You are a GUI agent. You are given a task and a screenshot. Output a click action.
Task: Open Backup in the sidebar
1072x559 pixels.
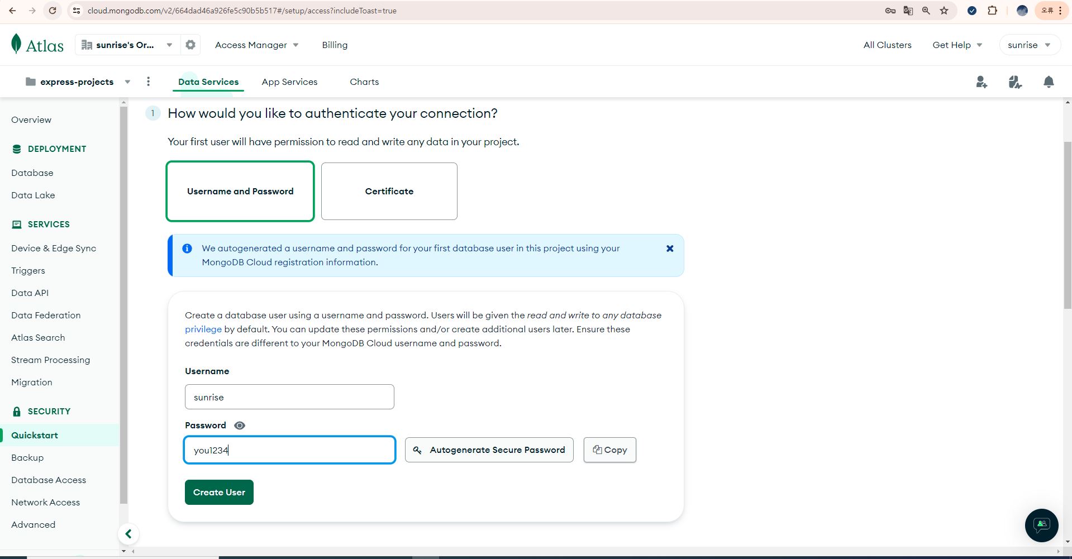27,457
